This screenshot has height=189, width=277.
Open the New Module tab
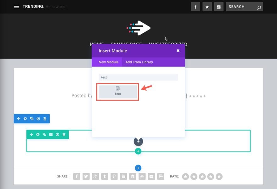click(109, 62)
